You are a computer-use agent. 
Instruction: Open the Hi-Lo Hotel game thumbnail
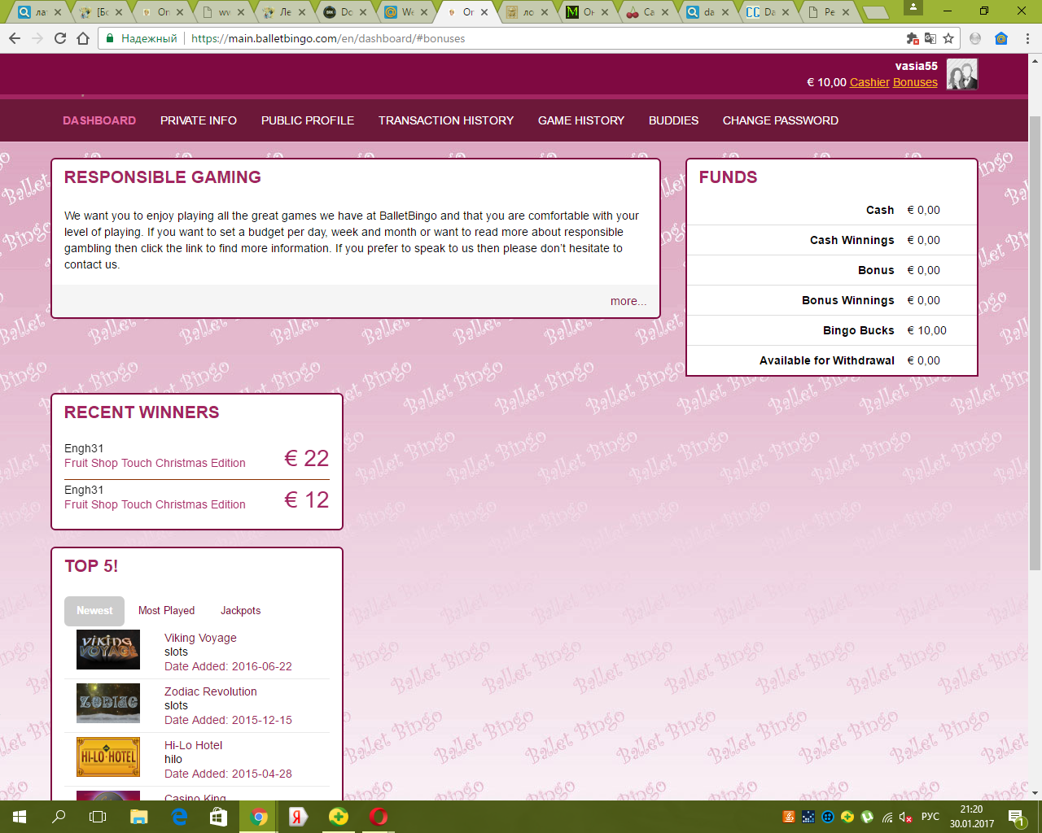(108, 757)
